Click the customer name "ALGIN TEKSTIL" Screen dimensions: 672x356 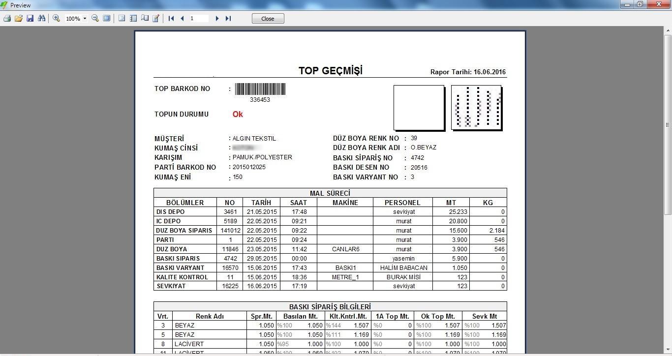254,139
